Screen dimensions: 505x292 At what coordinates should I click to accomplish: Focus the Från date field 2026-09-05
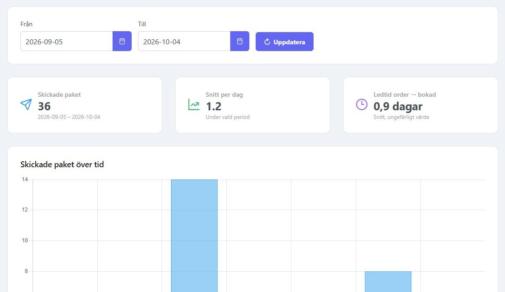(67, 41)
